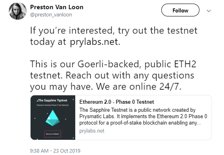
Task: Visit the @preston_vanloon handle link
Action: coord(51,15)
